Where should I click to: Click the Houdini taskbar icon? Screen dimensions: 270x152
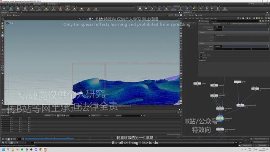tap(45, 149)
